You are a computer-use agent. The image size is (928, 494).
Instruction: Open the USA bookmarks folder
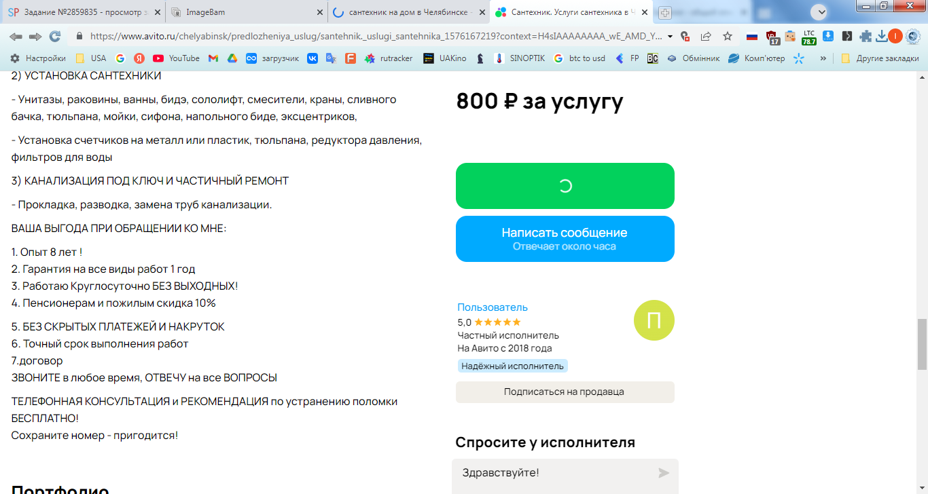[x=90, y=58]
